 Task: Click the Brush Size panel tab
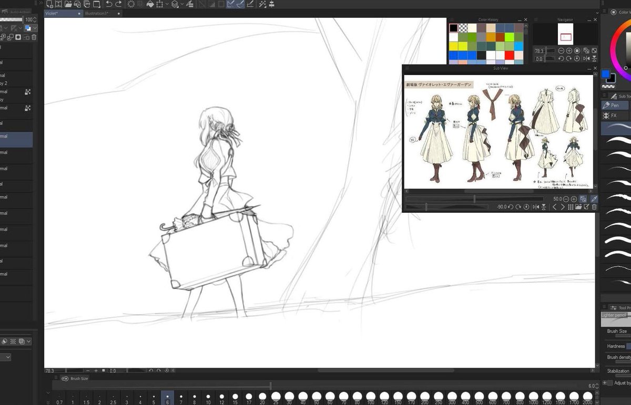click(x=75, y=378)
